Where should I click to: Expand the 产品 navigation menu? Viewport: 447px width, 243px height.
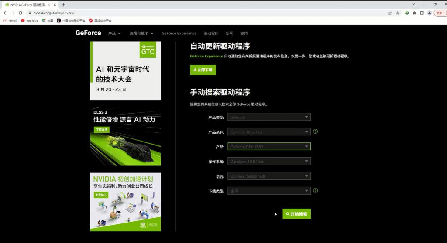point(114,34)
